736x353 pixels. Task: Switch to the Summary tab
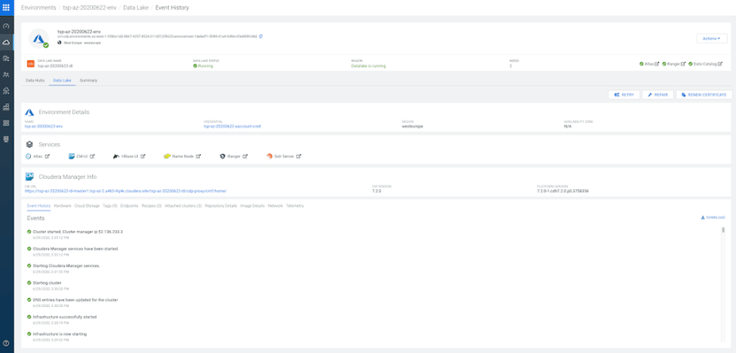pos(89,81)
